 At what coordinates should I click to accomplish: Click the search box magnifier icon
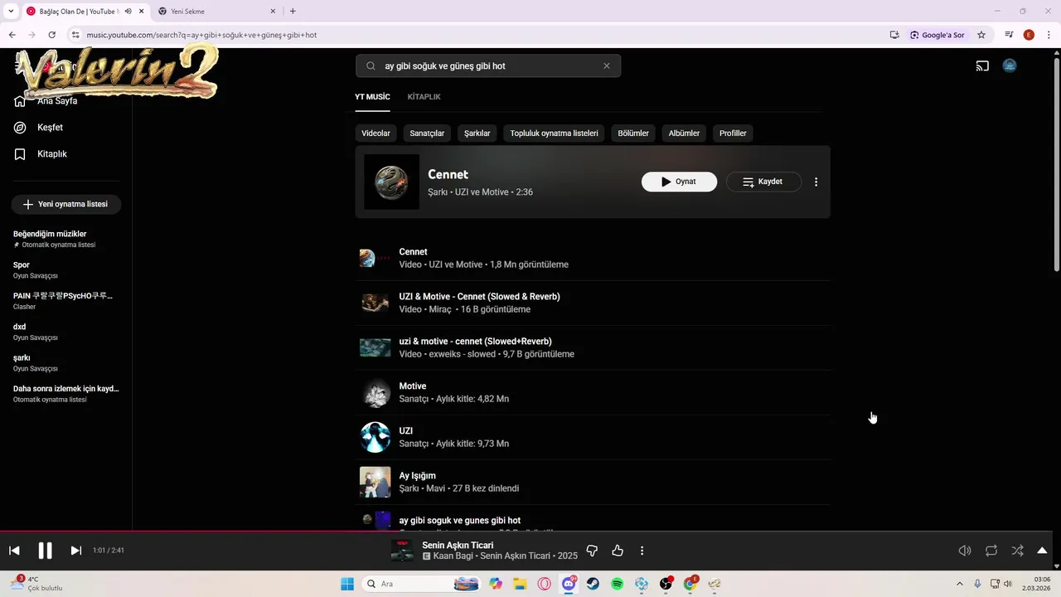(x=371, y=66)
